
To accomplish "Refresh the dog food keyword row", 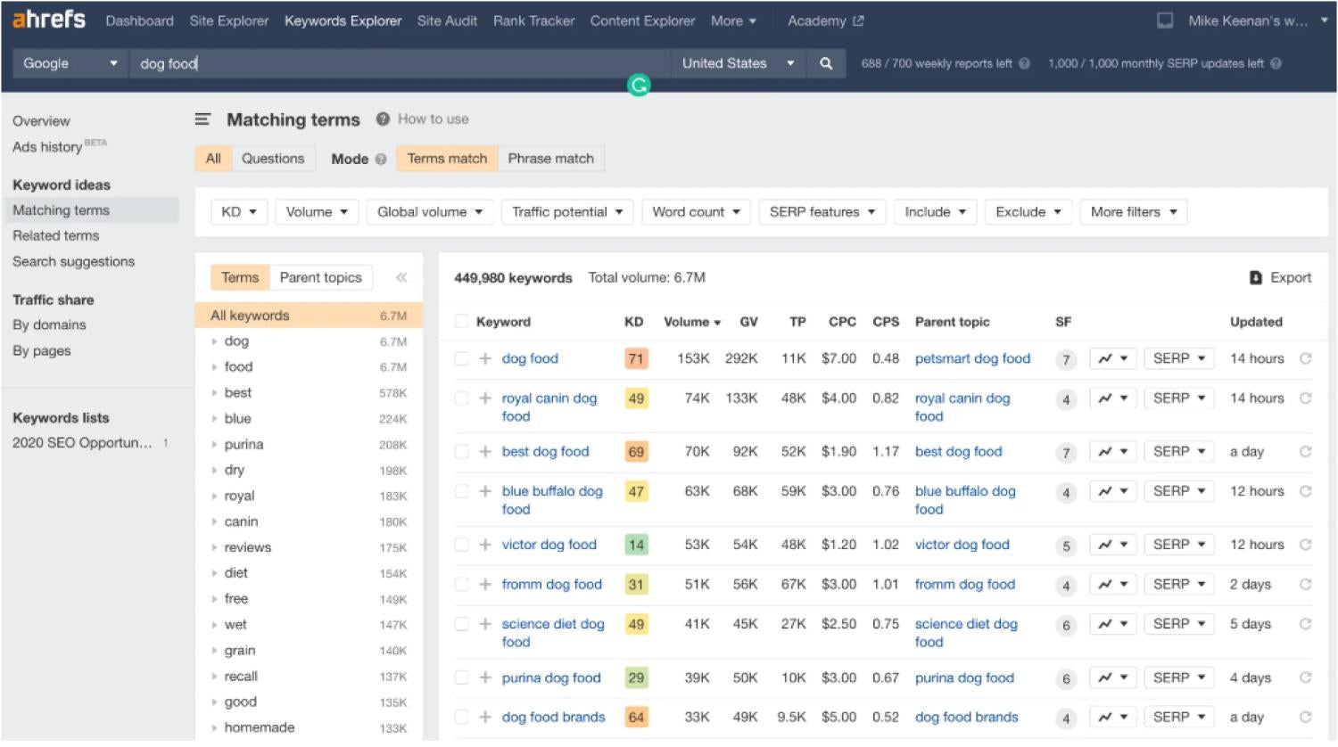I will tap(1305, 358).
